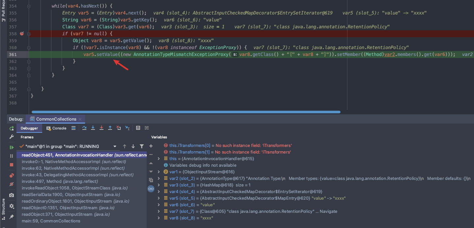The image size is (474, 228).
Task: Select this.iTransformers[0] watch error row
Action: point(227,145)
